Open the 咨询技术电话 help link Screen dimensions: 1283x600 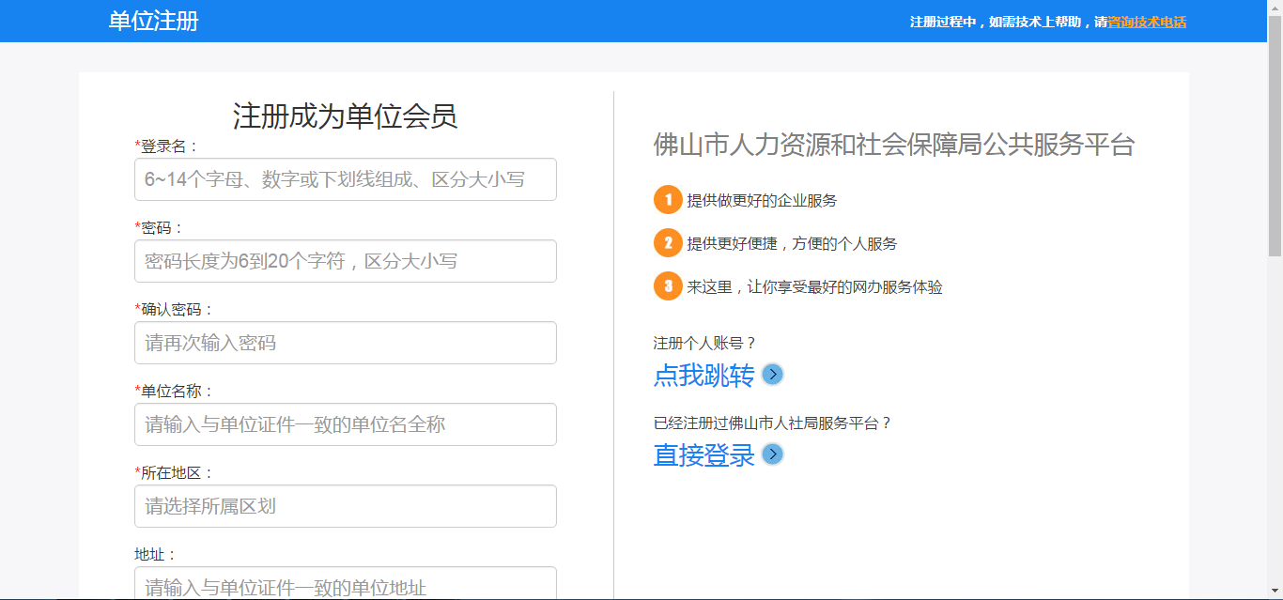click(x=1147, y=22)
